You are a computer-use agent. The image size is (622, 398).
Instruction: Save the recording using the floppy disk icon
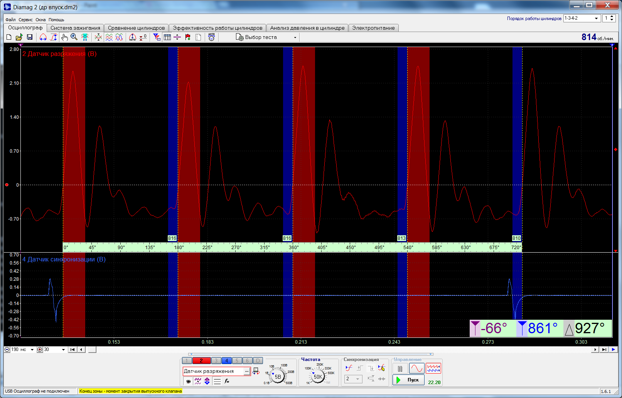[30, 37]
